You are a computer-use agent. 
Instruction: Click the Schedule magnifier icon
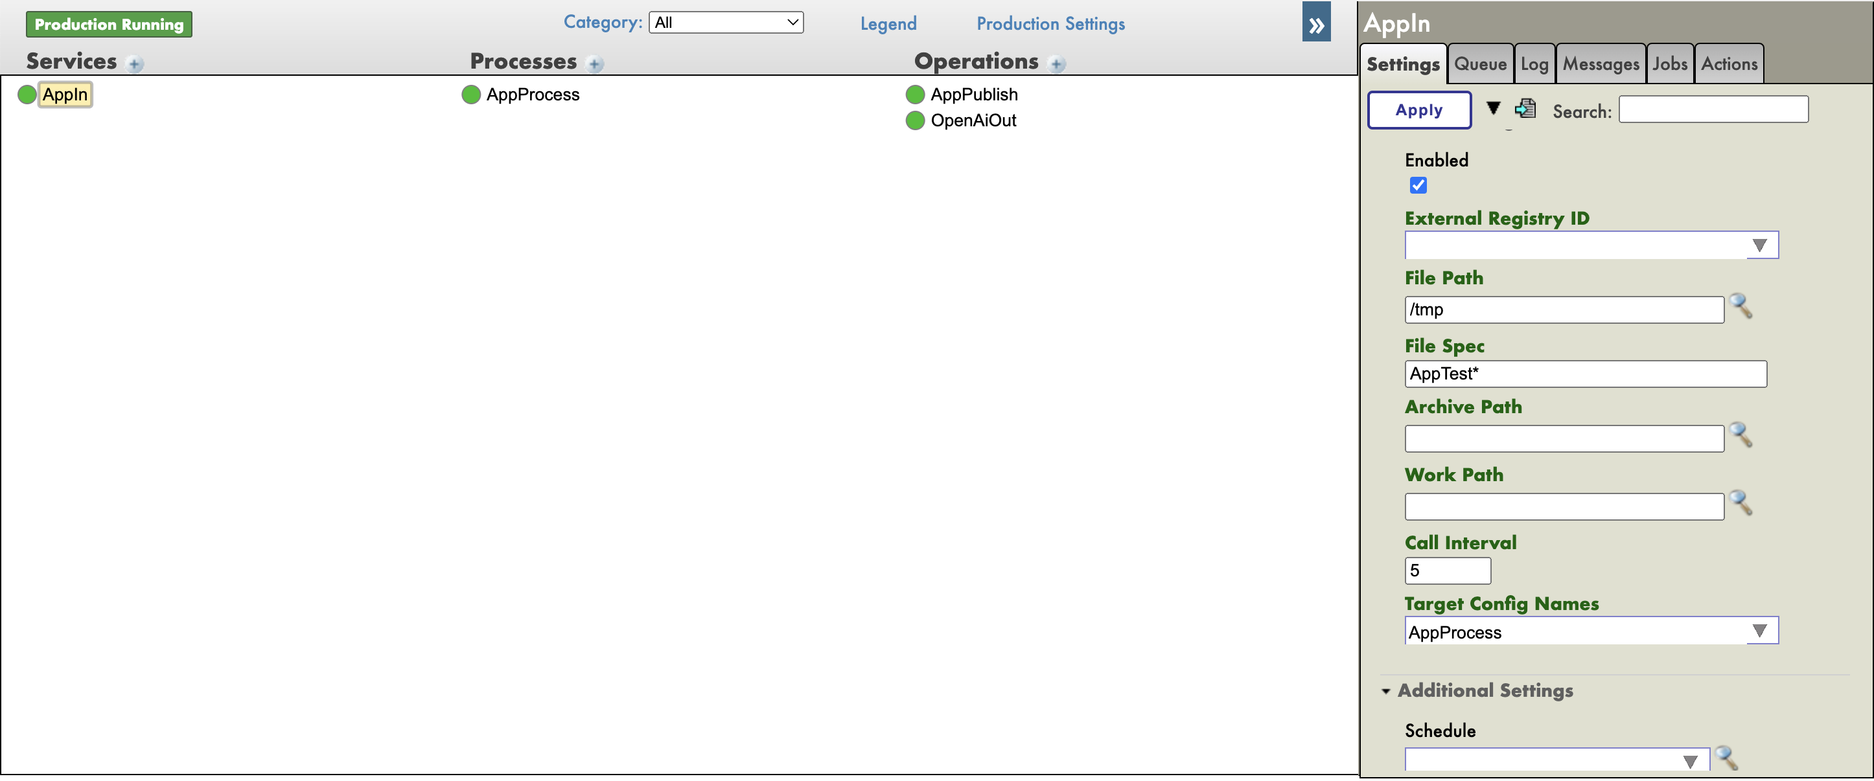pos(1726,758)
